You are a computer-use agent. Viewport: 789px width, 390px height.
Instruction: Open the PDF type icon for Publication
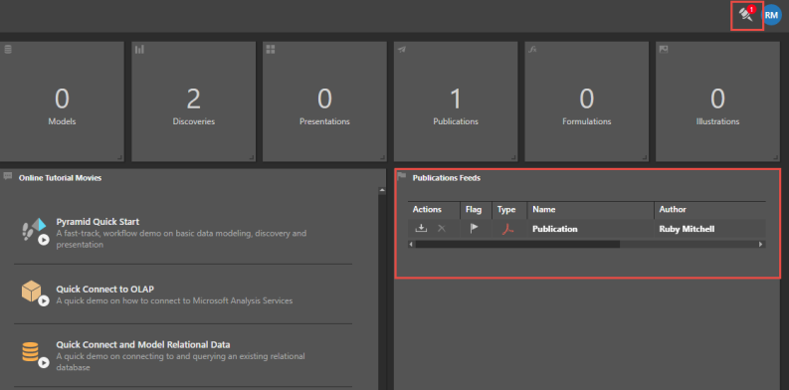click(x=507, y=229)
